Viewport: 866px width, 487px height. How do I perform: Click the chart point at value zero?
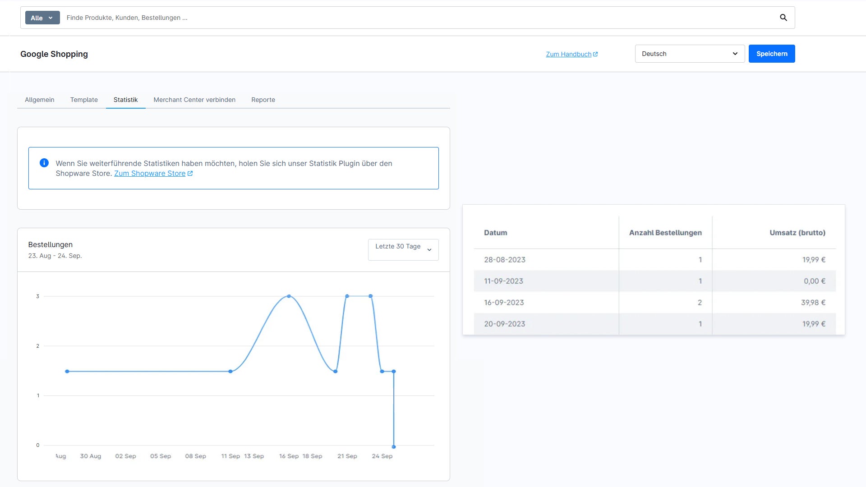[x=394, y=447]
